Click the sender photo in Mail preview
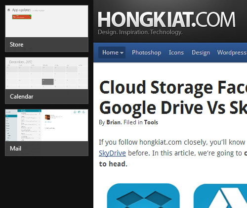Viewport: 247px width, 208px height. click(x=47, y=117)
